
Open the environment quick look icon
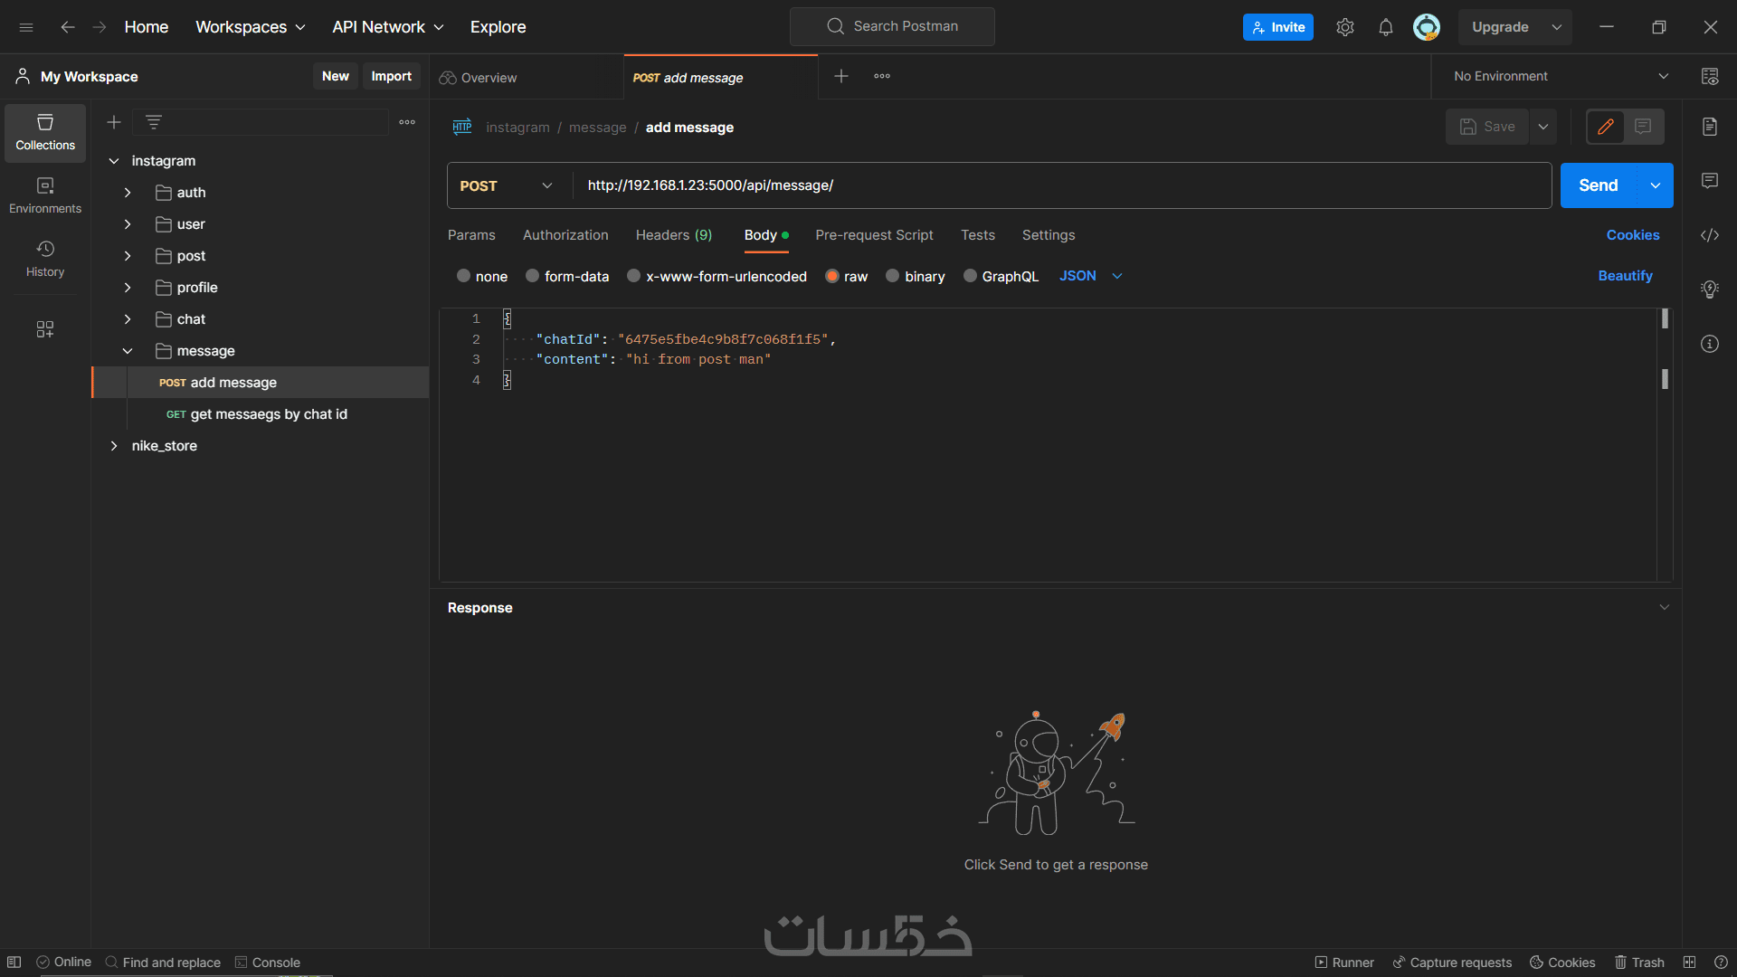point(1709,77)
